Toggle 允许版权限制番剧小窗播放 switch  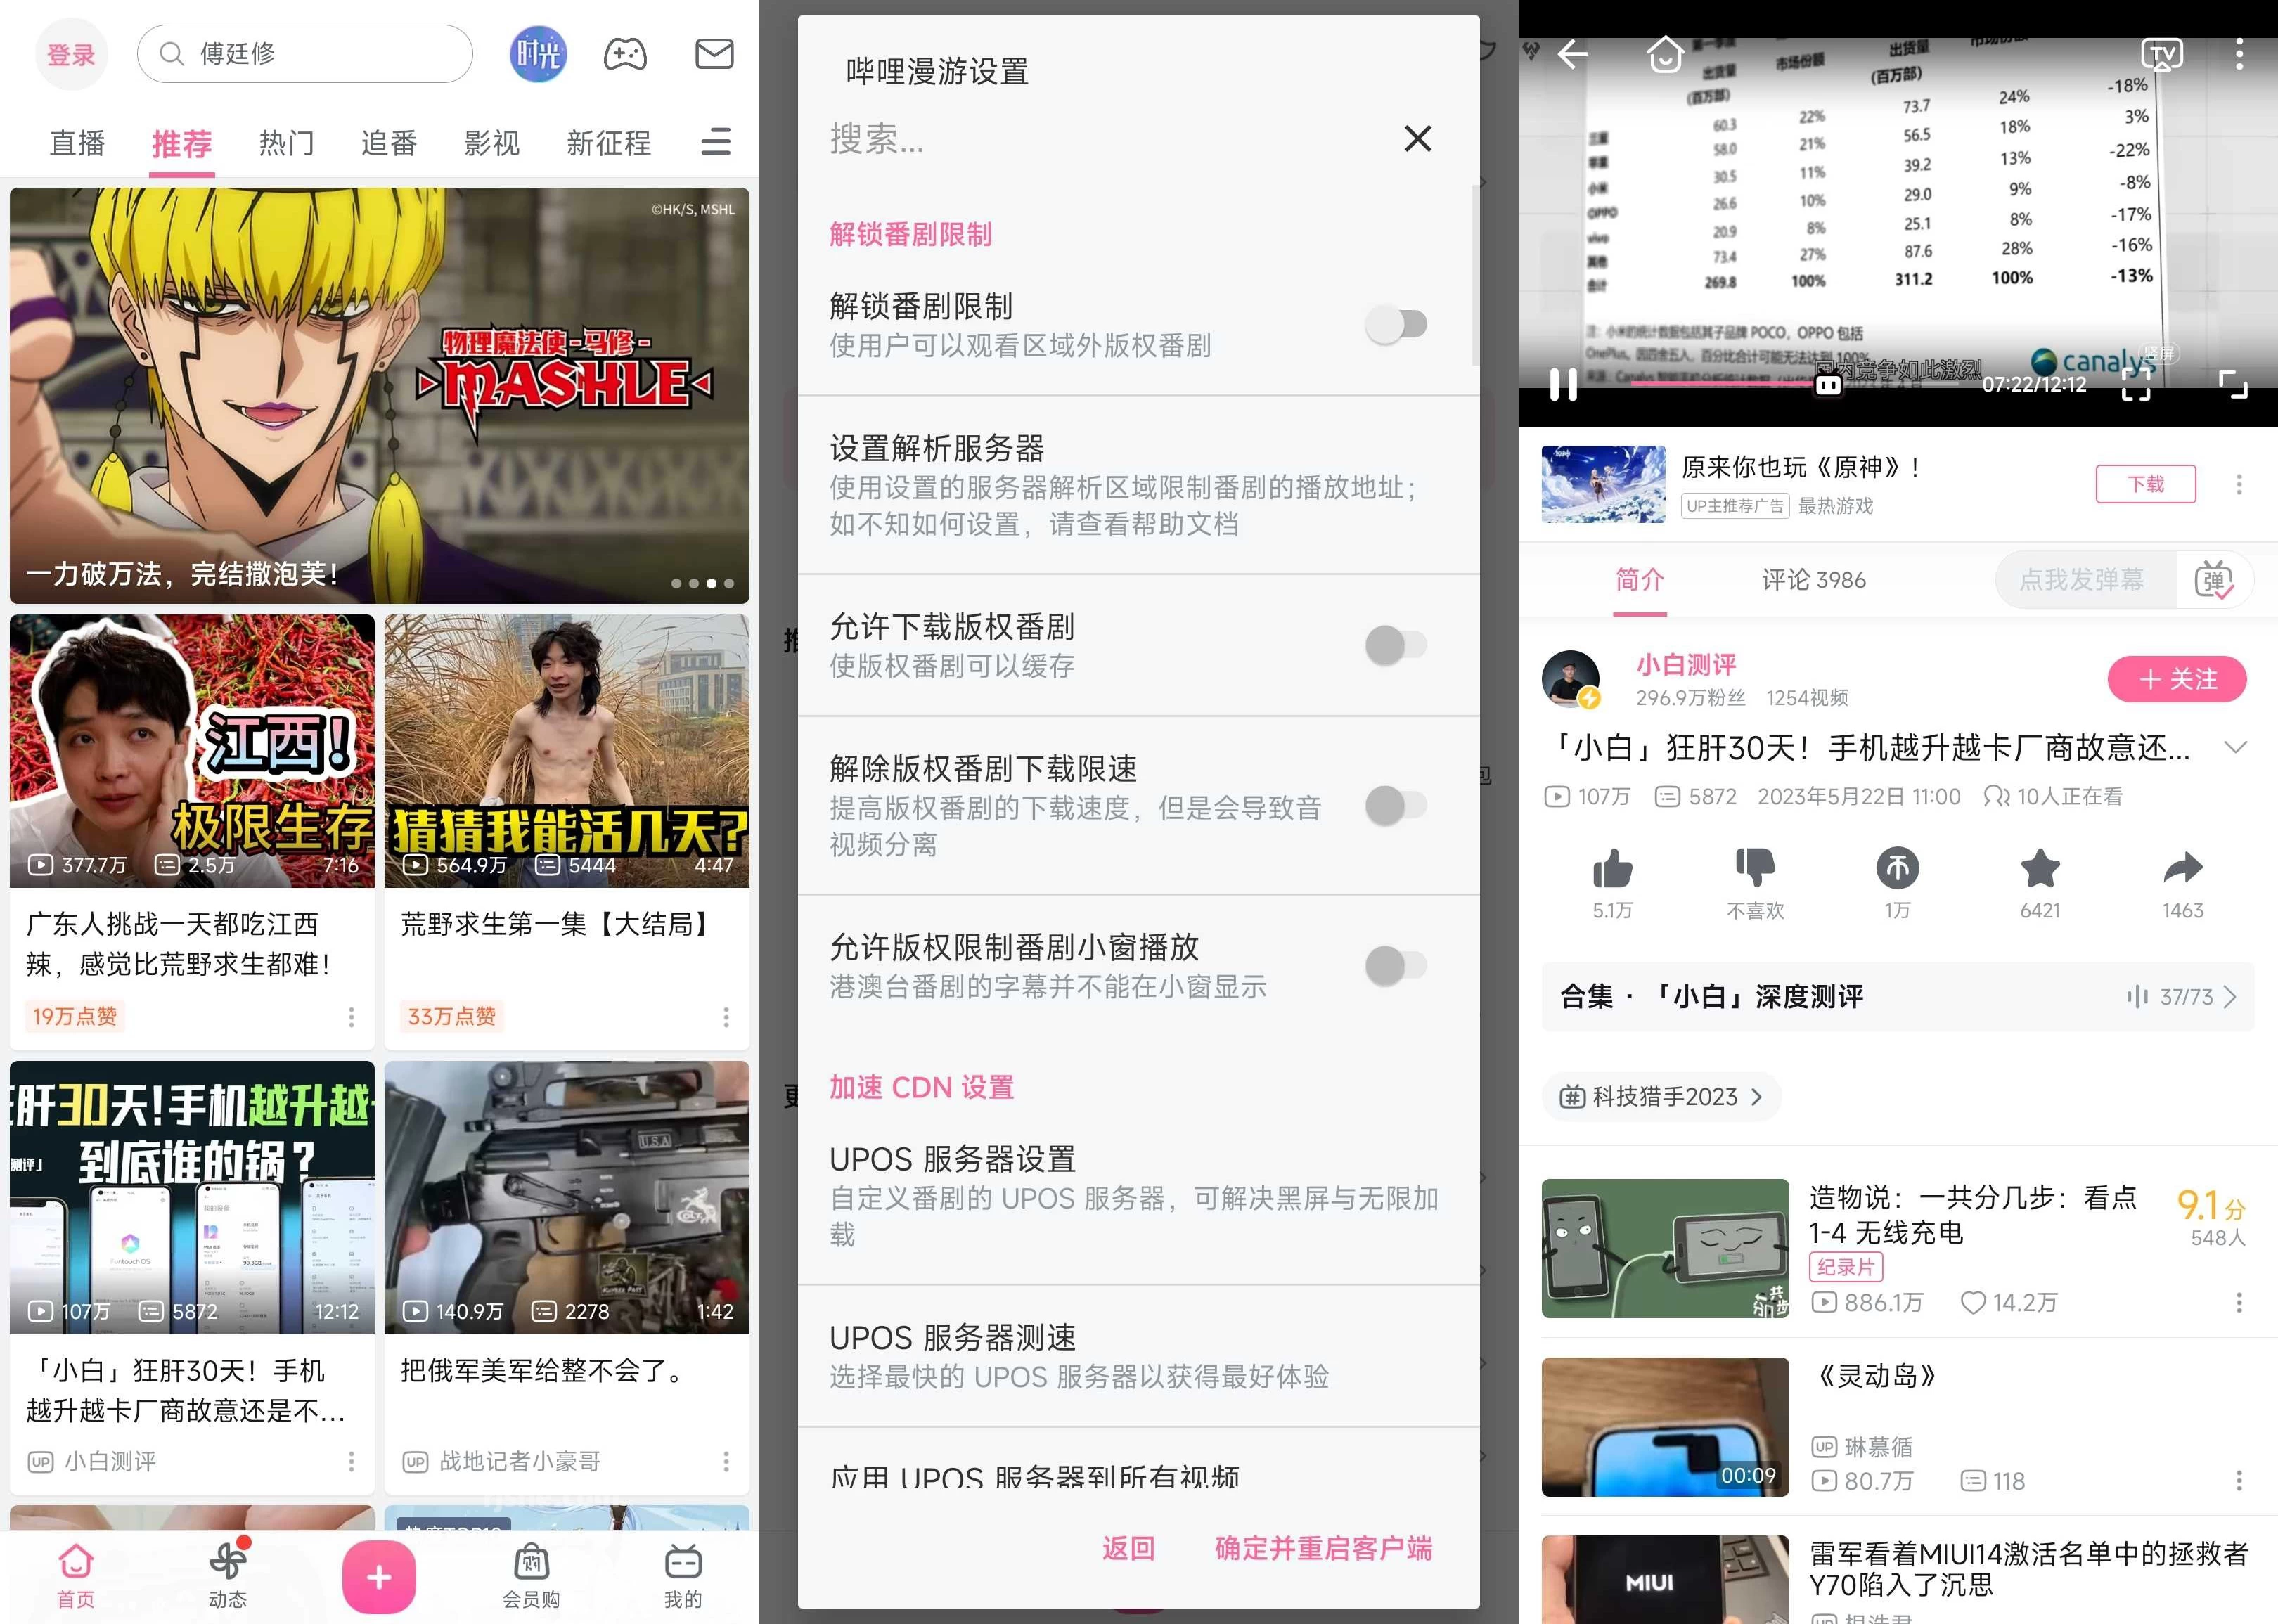tap(1396, 966)
